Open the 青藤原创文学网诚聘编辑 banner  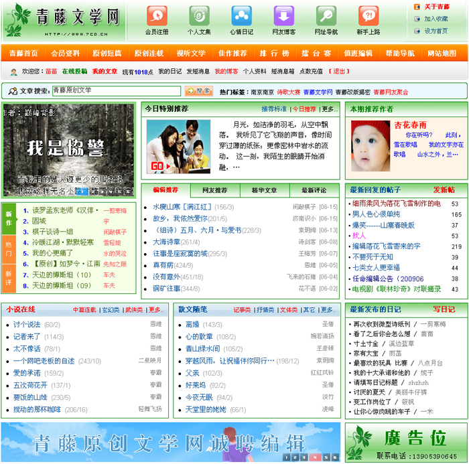(x=170, y=442)
